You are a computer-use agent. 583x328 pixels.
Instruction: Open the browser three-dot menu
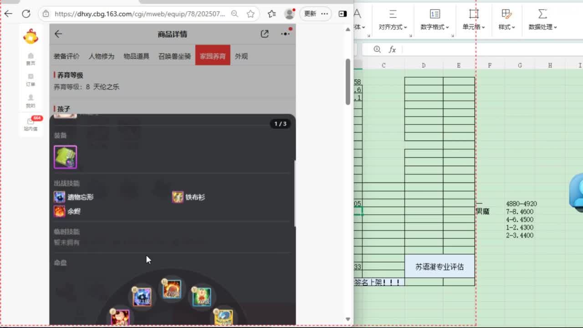(x=324, y=14)
